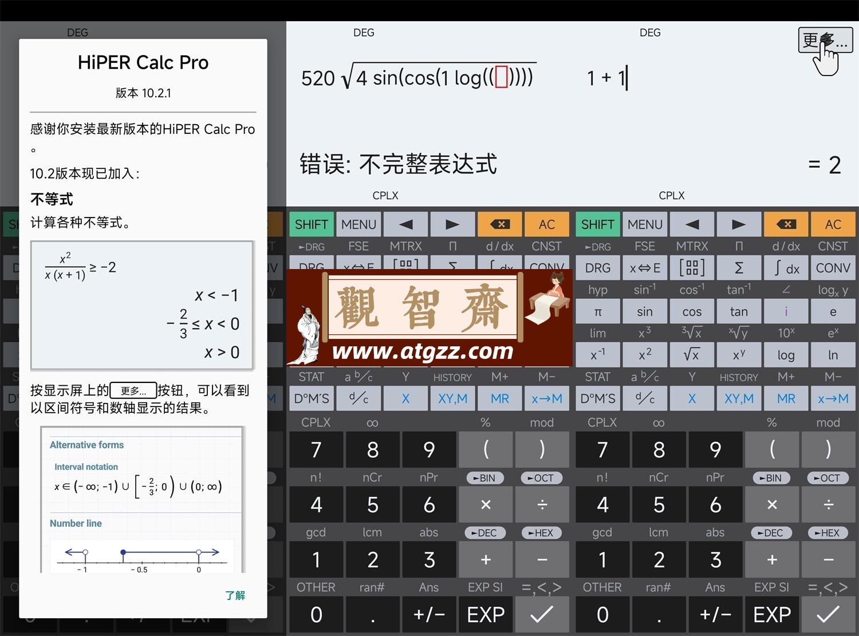859x636 pixels.
Task: Tap digit 8 on middle calculator
Action: 373,449
